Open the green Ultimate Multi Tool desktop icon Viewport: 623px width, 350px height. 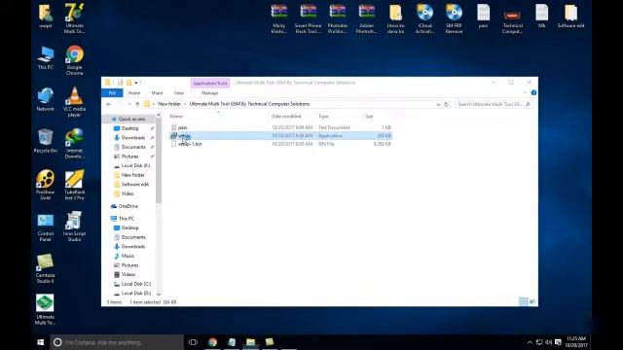pyautogui.click(x=46, y=310)
